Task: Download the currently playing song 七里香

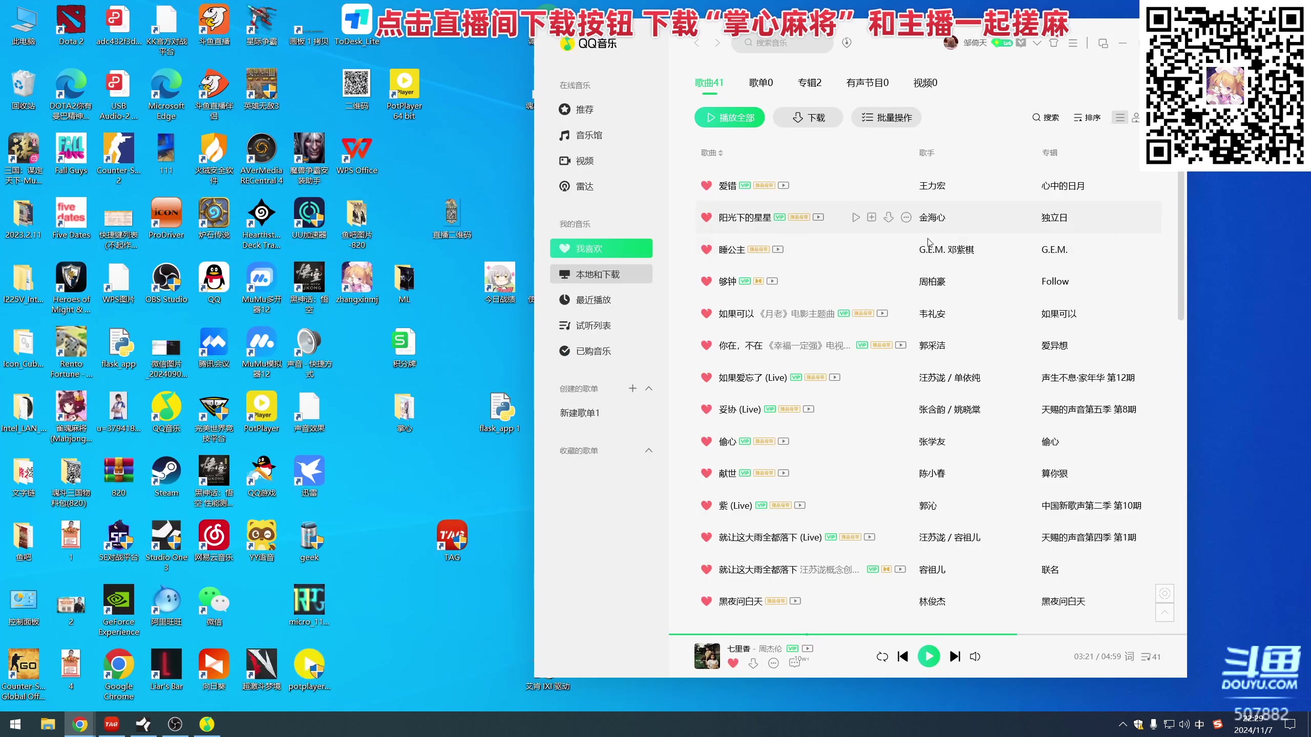Action: tap(753, 663)
